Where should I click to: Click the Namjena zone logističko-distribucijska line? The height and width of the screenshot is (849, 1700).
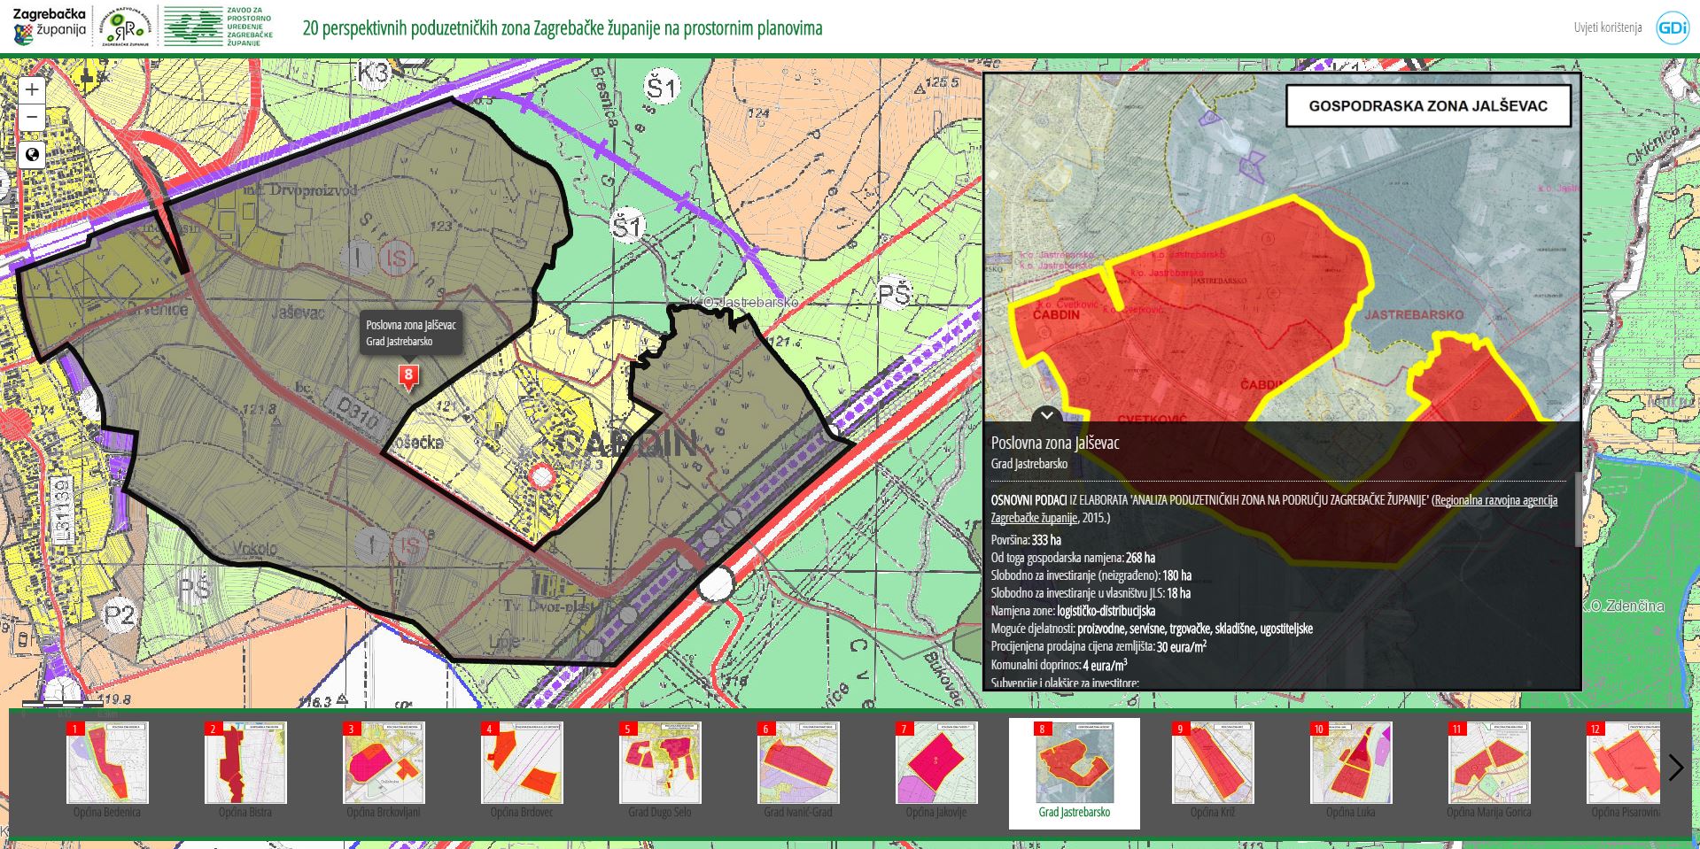[x=1073, y=611]
